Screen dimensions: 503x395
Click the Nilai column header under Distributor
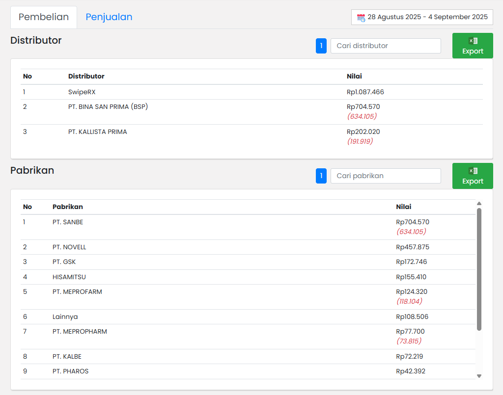pyautogui.click(x=354, y=76)
